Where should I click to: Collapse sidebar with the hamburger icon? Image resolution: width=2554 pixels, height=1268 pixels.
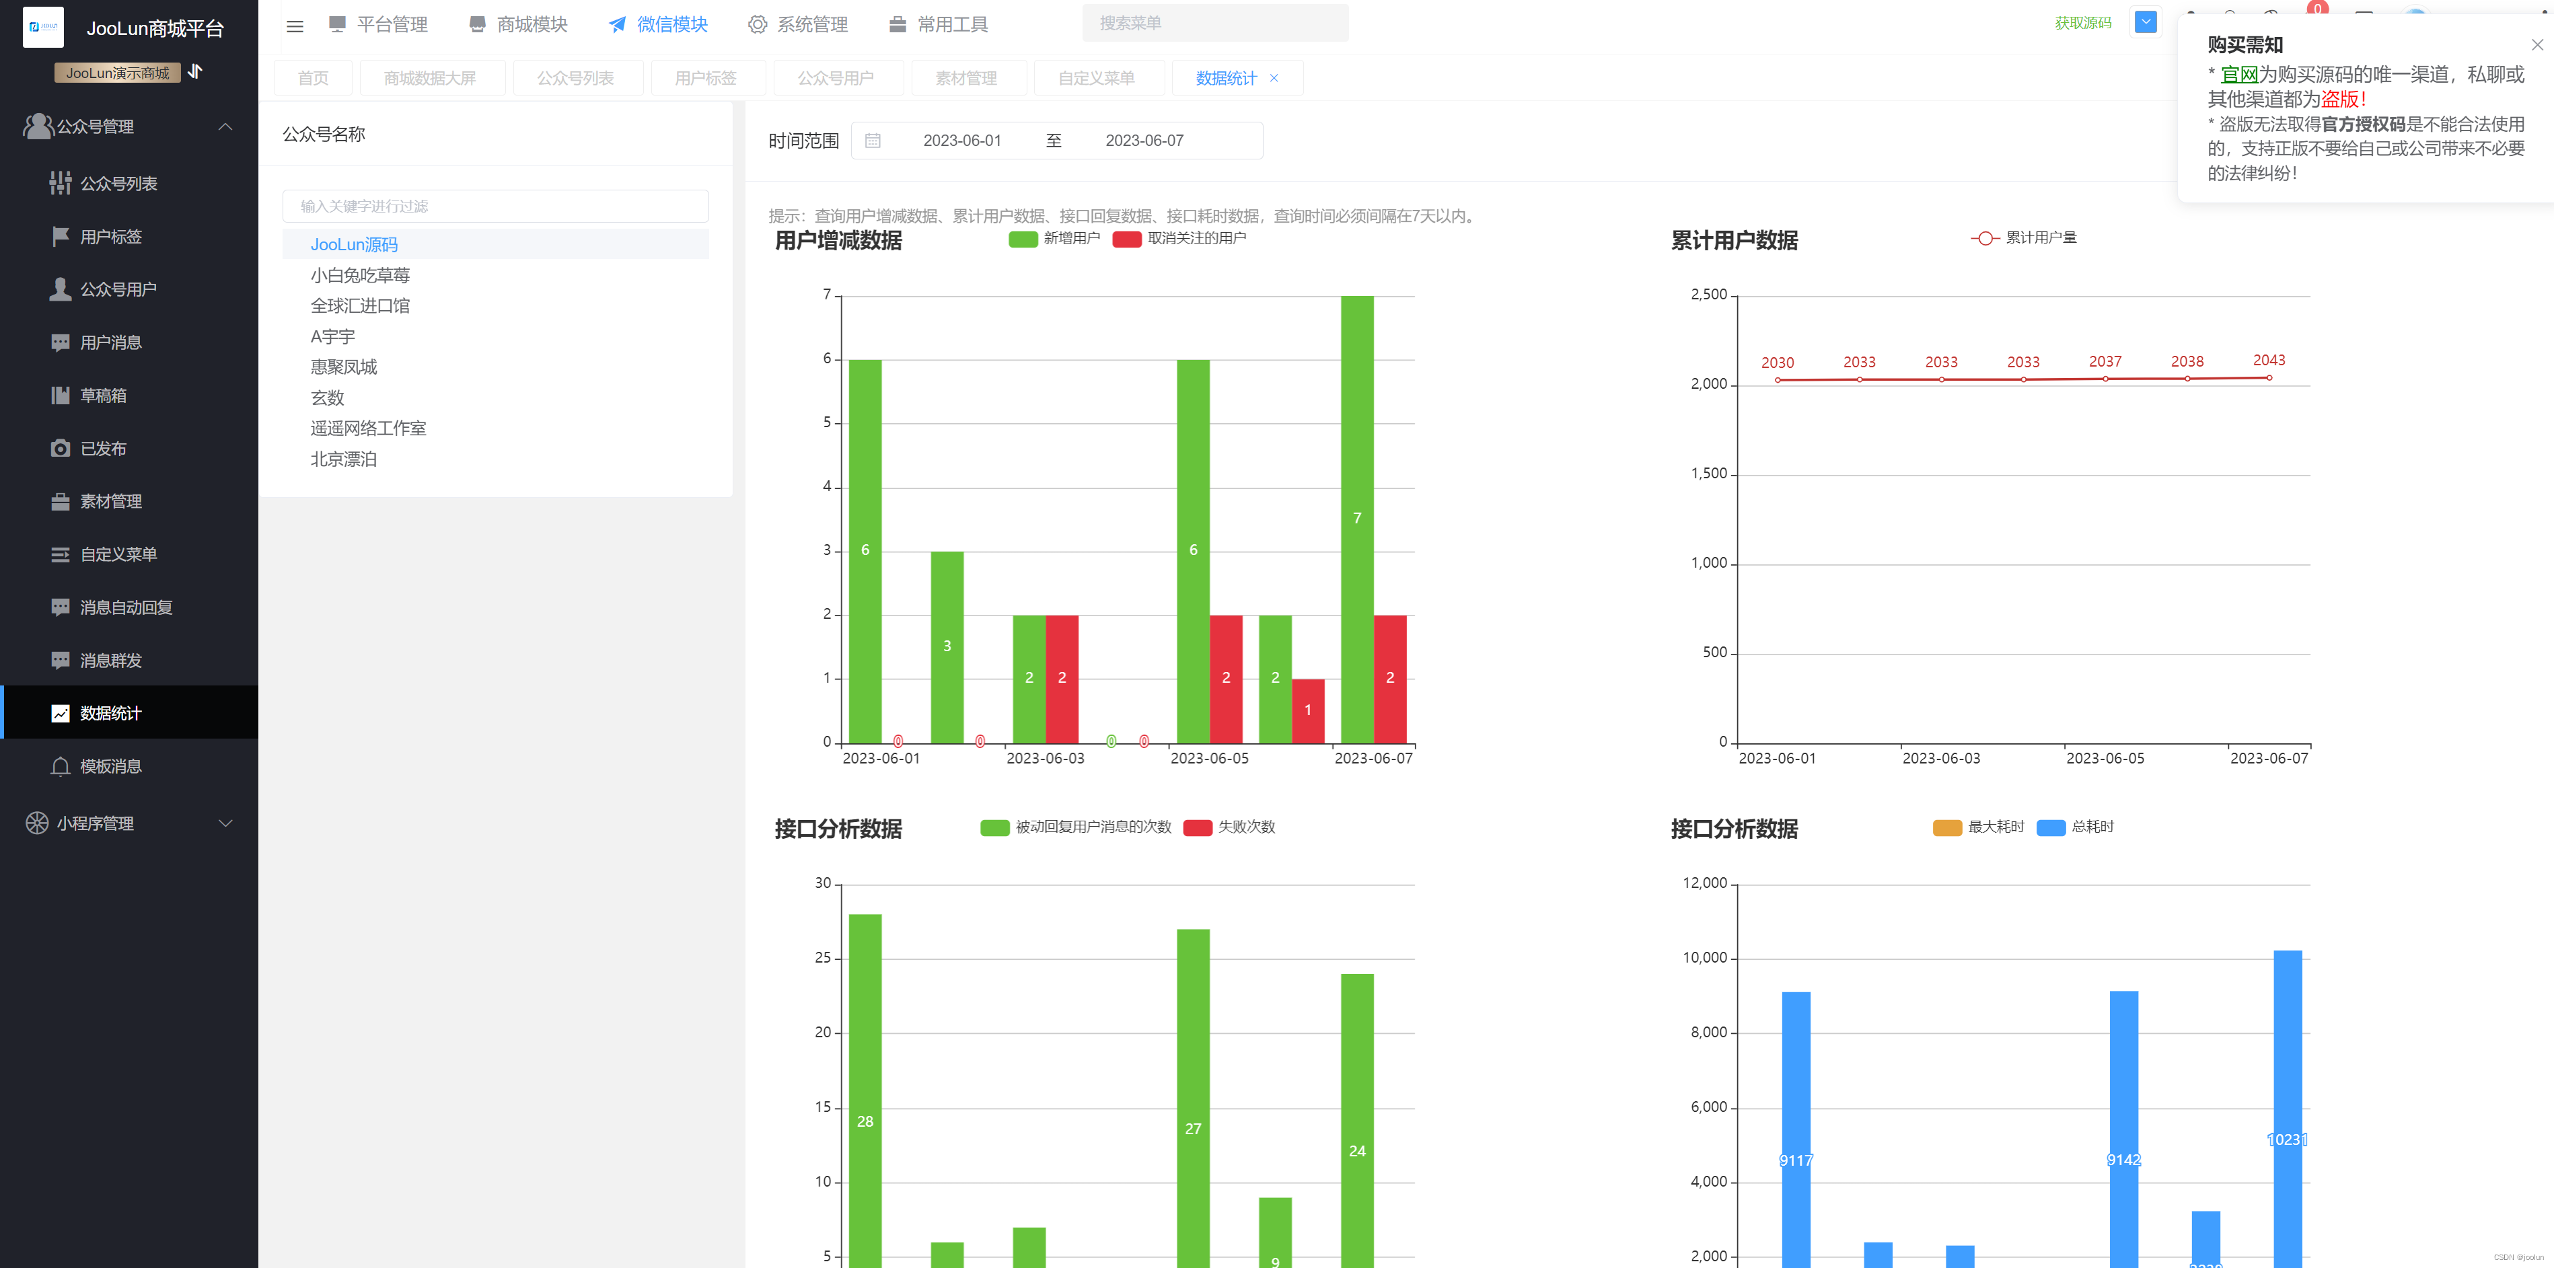(x=295, y=26)
